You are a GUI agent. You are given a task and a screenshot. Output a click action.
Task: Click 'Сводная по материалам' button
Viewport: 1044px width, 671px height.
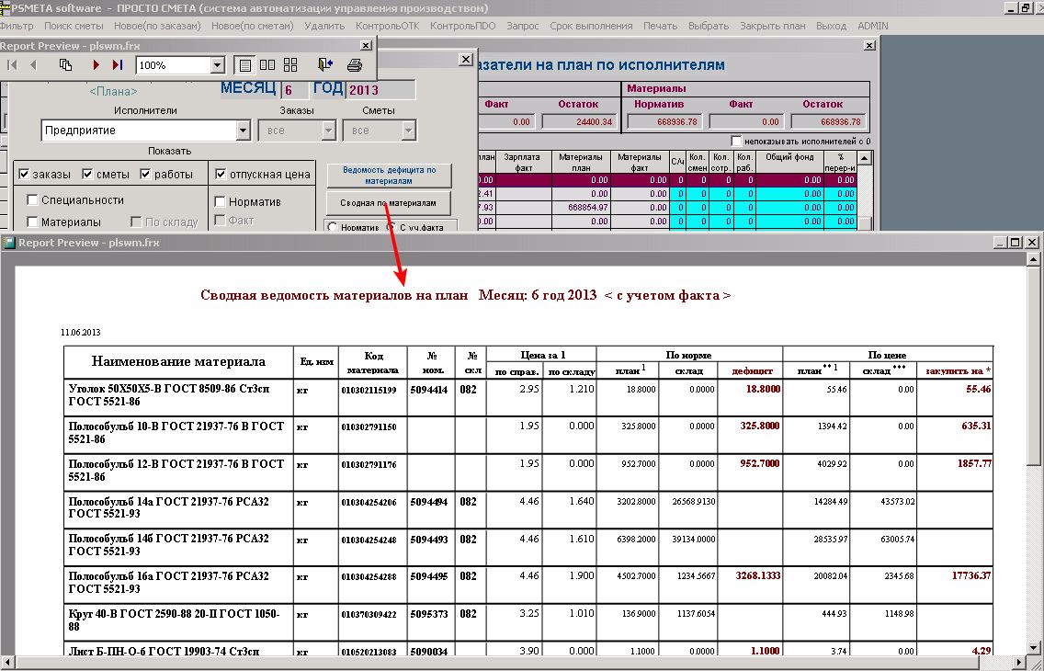389,202
